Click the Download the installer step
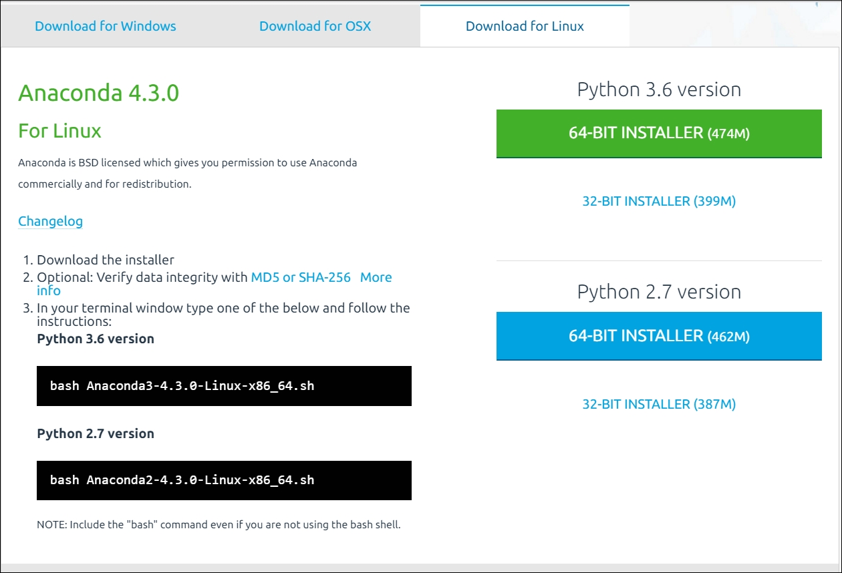 pos(106,260)
